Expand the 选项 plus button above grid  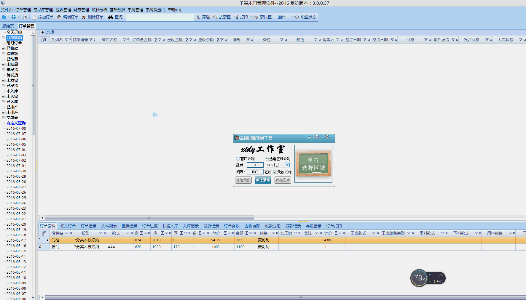coord(42,32)
